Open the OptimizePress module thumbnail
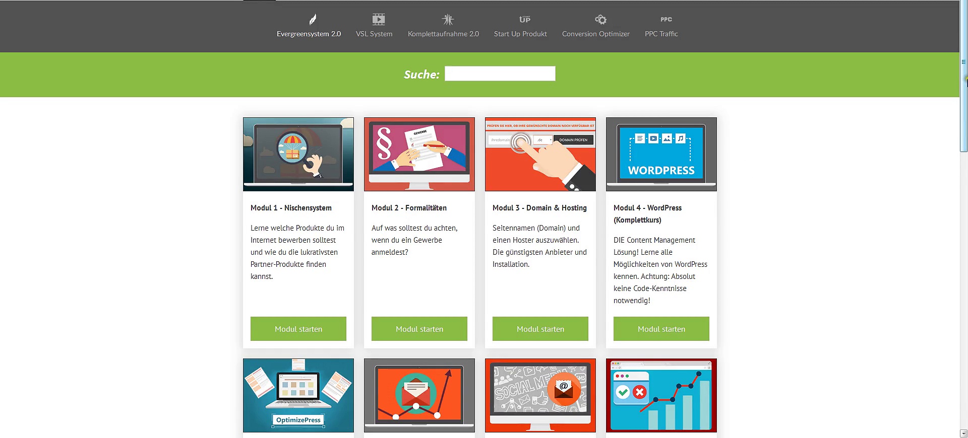 [298, 395]
